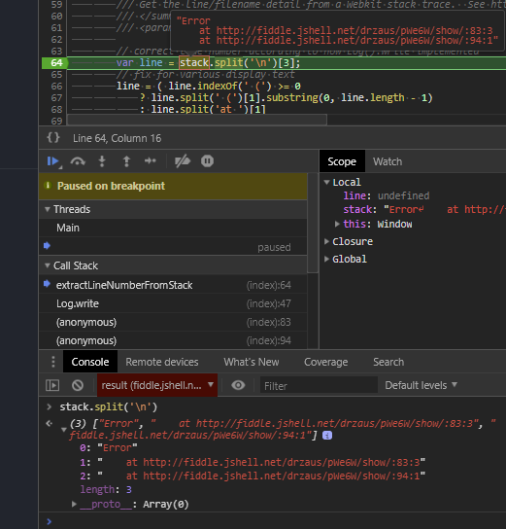Open Default levels dropdown
This screenshot has height=529, width=506.
click(421, 385)
